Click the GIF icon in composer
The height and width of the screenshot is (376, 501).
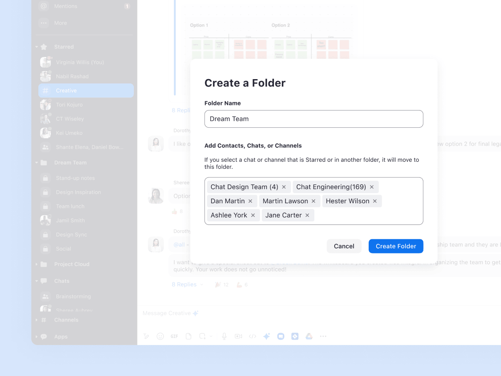(x=174, y=336)
